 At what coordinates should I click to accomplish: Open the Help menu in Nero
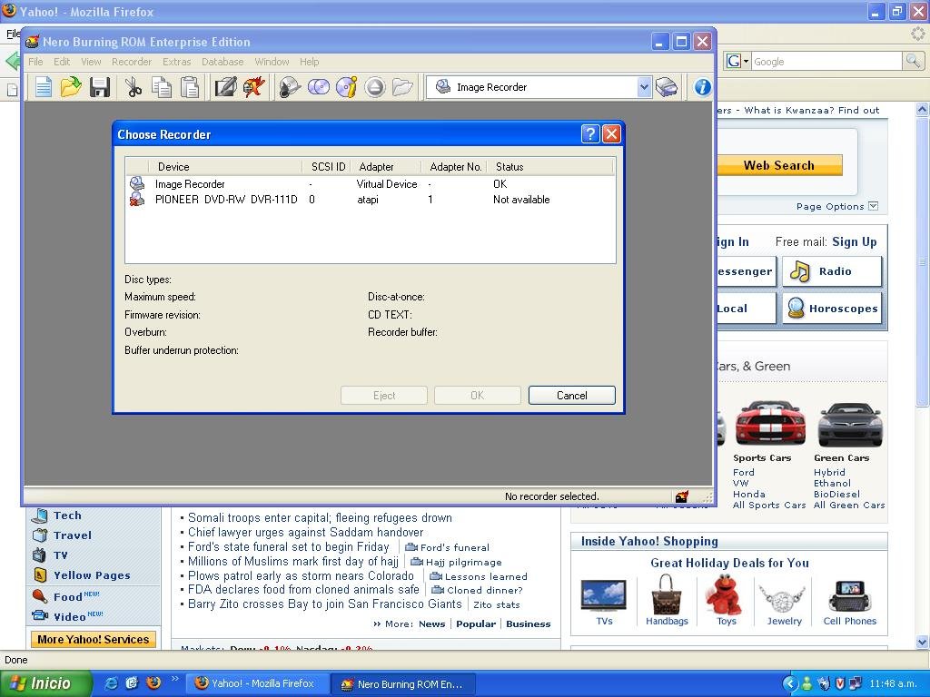309,62
